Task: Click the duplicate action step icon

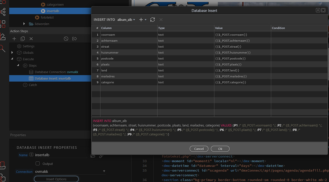Action: tap(22, 39)
